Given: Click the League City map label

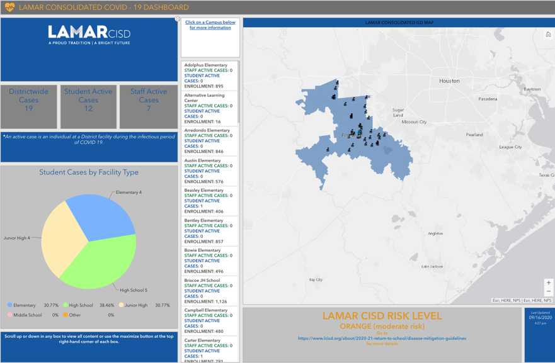Looking at the screenshot, I should tap(510, 147).
